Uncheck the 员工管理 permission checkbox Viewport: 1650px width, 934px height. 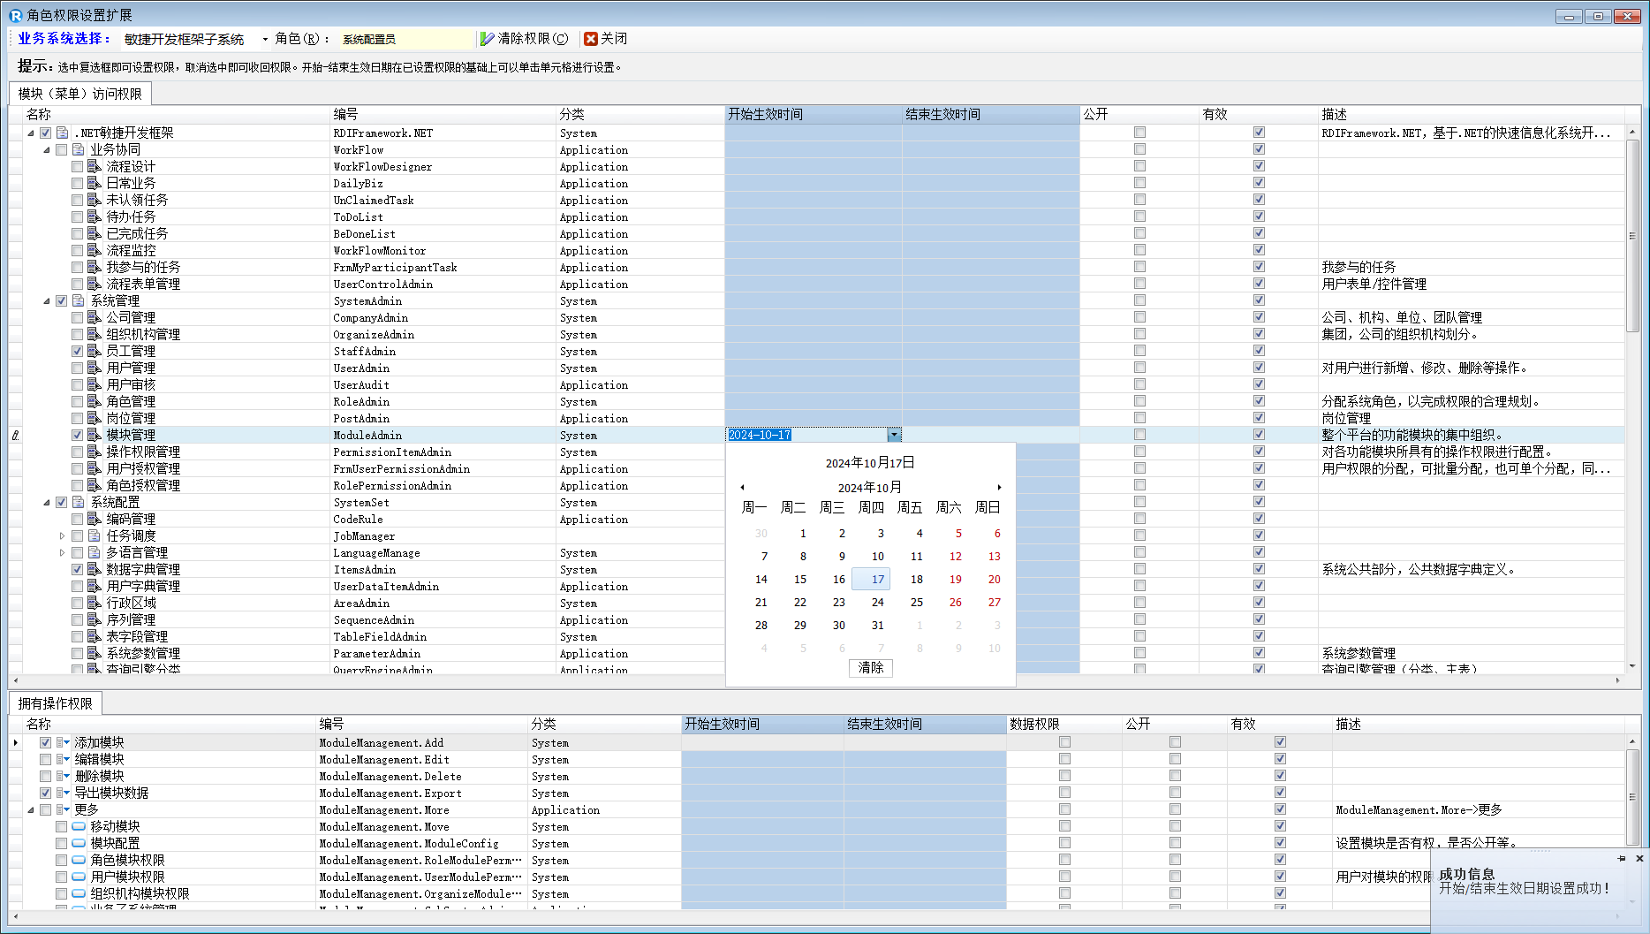(x=78, y=351)
